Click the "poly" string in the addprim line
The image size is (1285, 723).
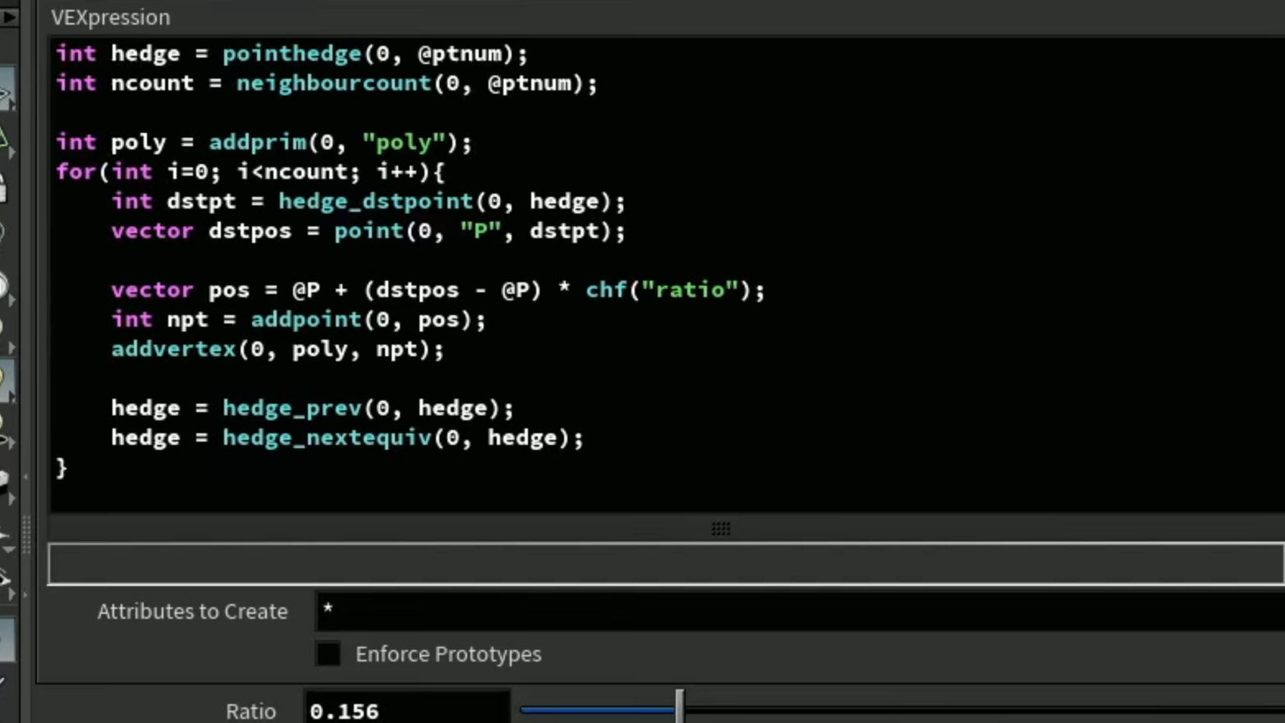(x=404, y=142)
